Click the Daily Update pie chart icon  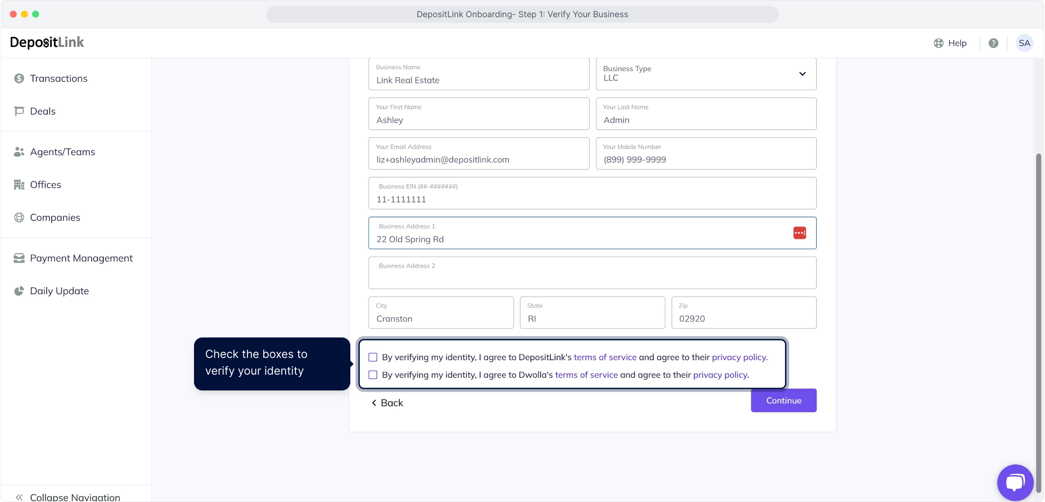(19, 291)
